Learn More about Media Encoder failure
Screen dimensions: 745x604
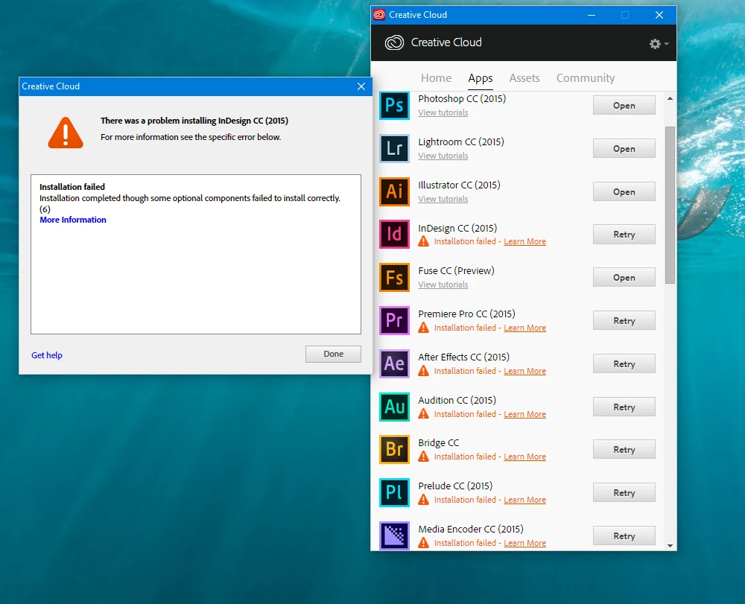coord(524,543)
